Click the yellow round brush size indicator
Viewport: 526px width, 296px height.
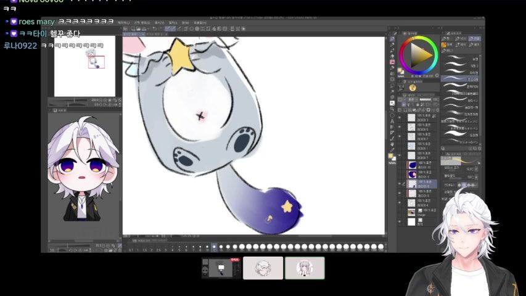point(413,88)
